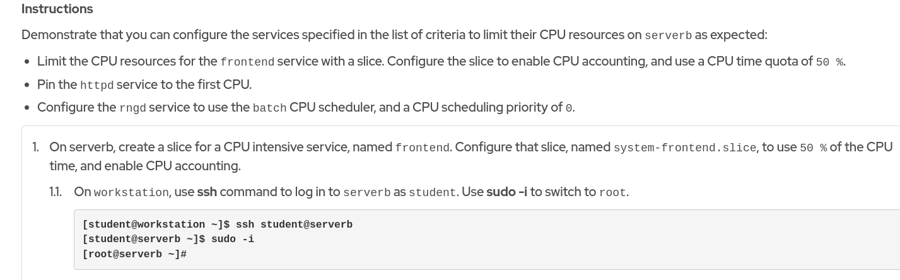Click the batch scheduler code word
Viewport: 900px width, 280px height.
[269, 108]
